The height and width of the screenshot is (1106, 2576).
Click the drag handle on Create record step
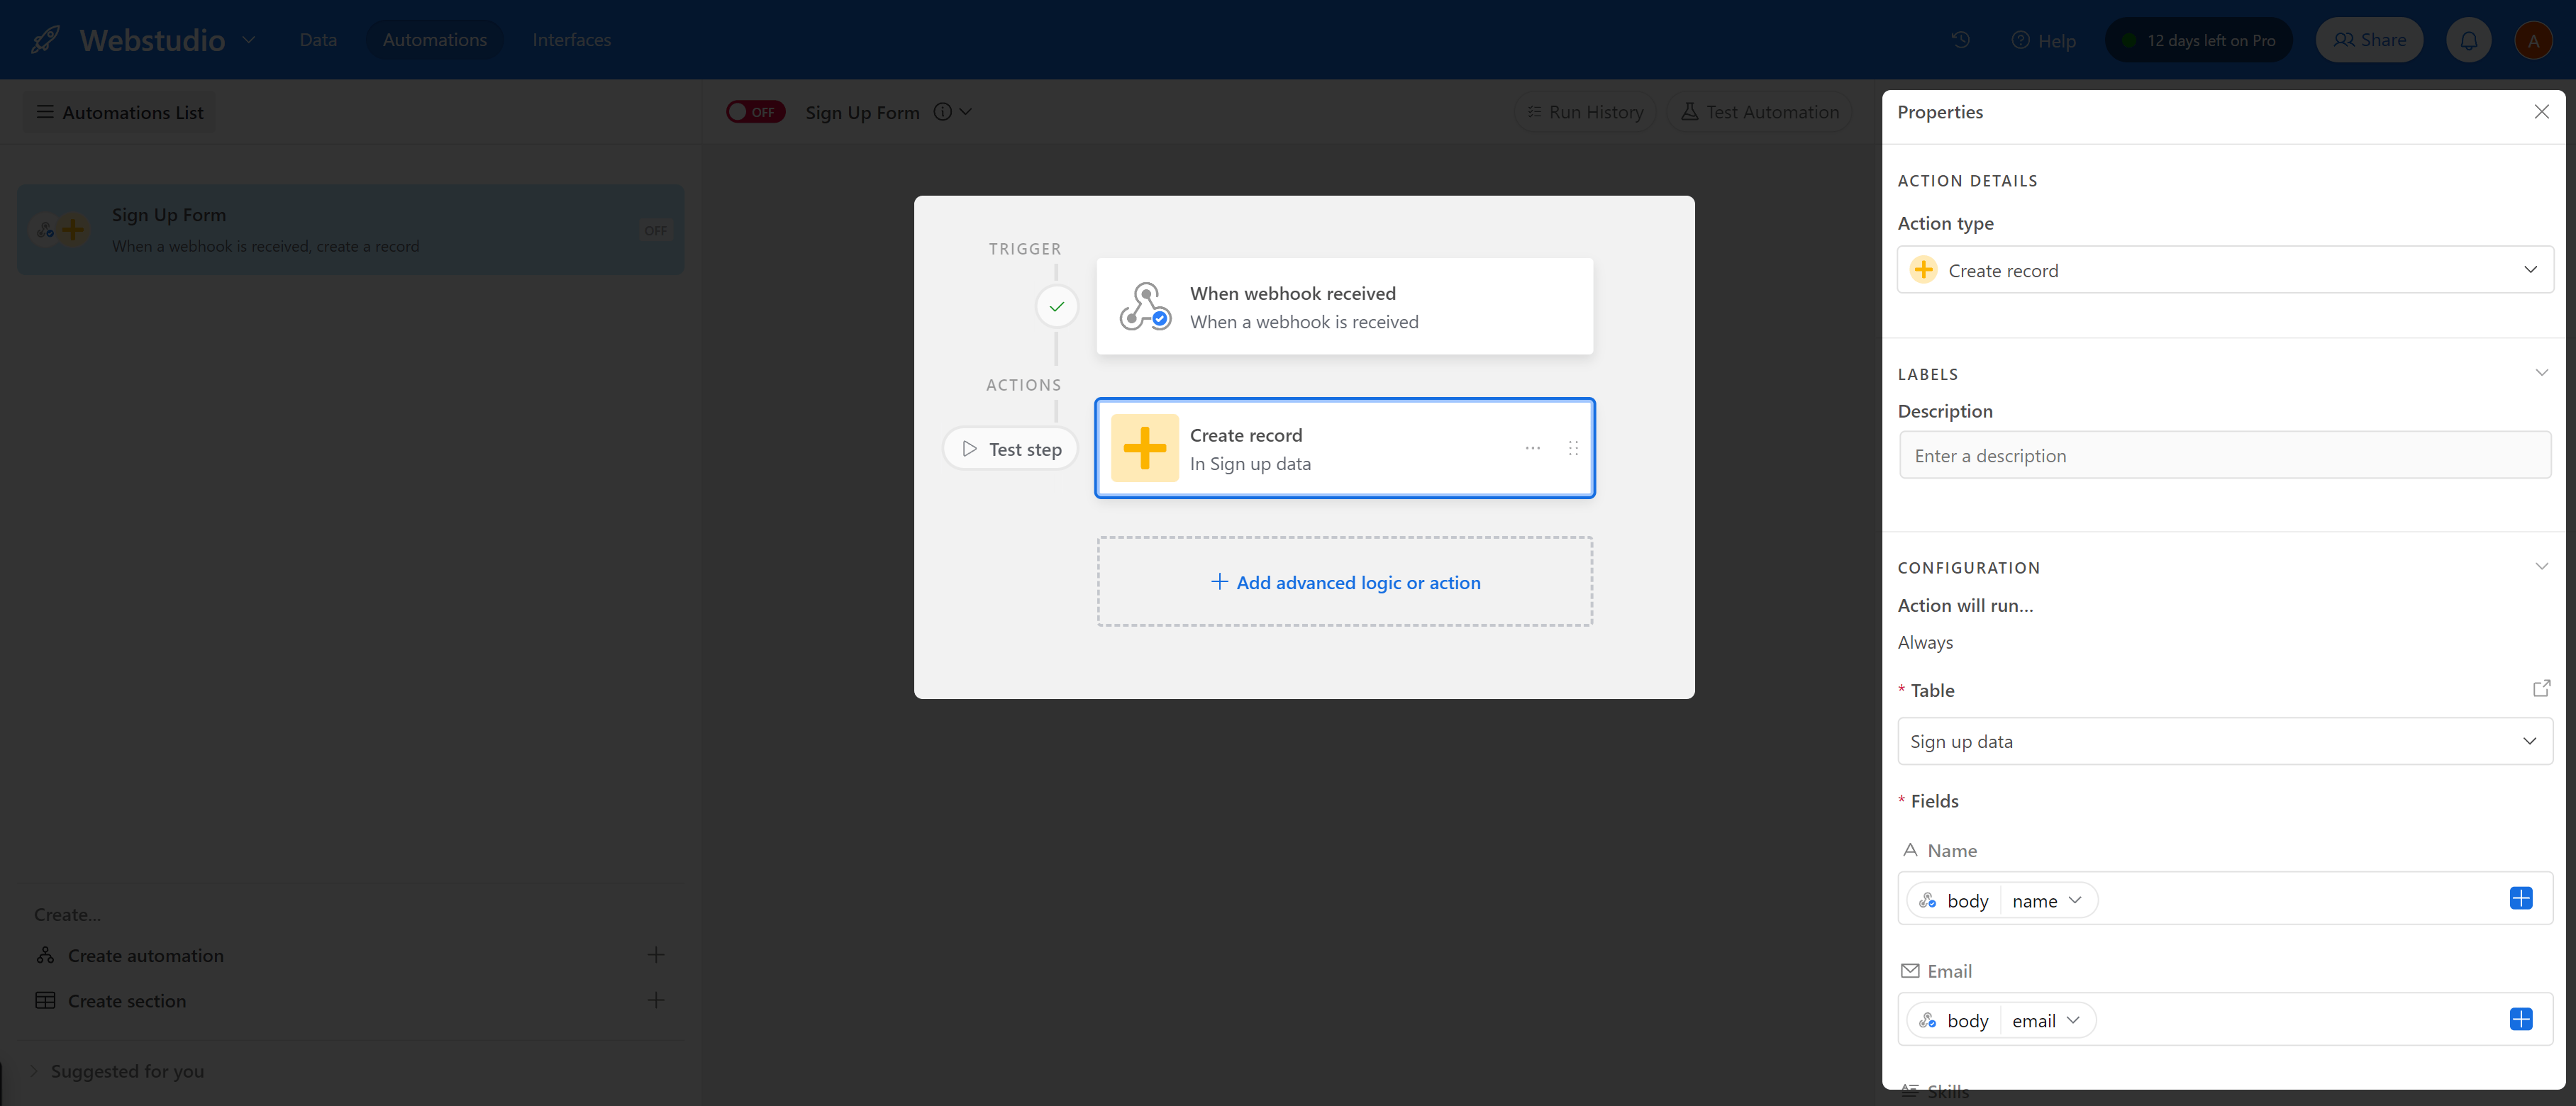(1573, 448)
